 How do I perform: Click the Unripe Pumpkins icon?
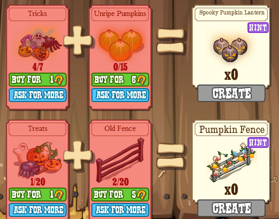(120, 45)
